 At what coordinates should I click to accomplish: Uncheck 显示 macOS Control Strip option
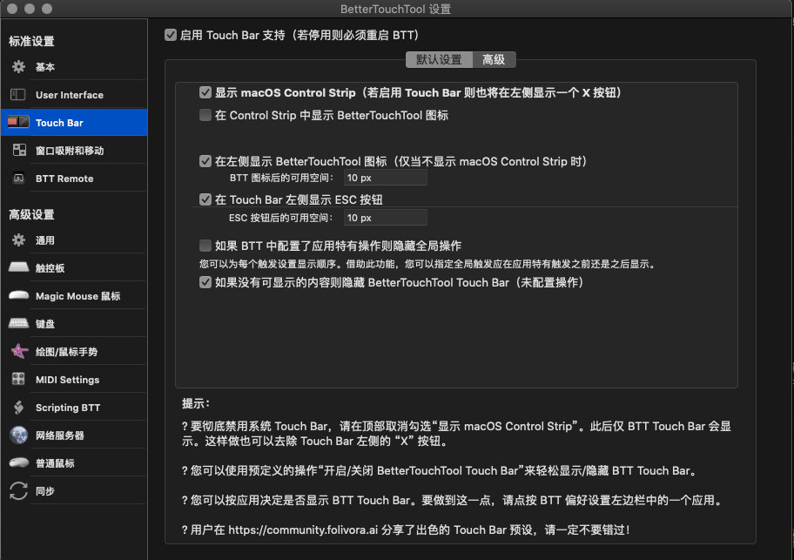click(205, 92)
